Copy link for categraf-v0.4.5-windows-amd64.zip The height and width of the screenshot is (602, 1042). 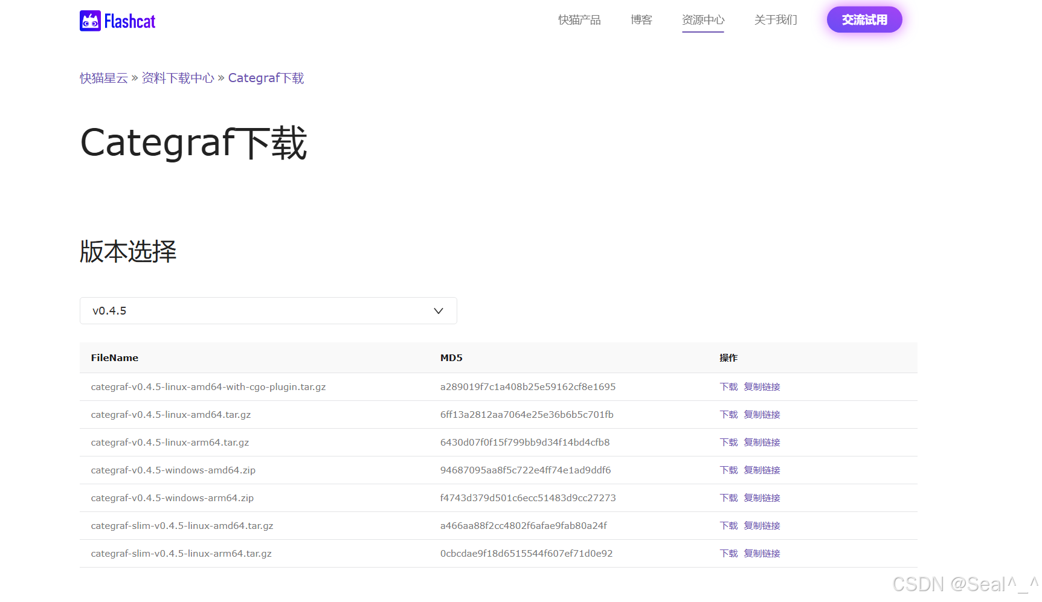point(762,470)
